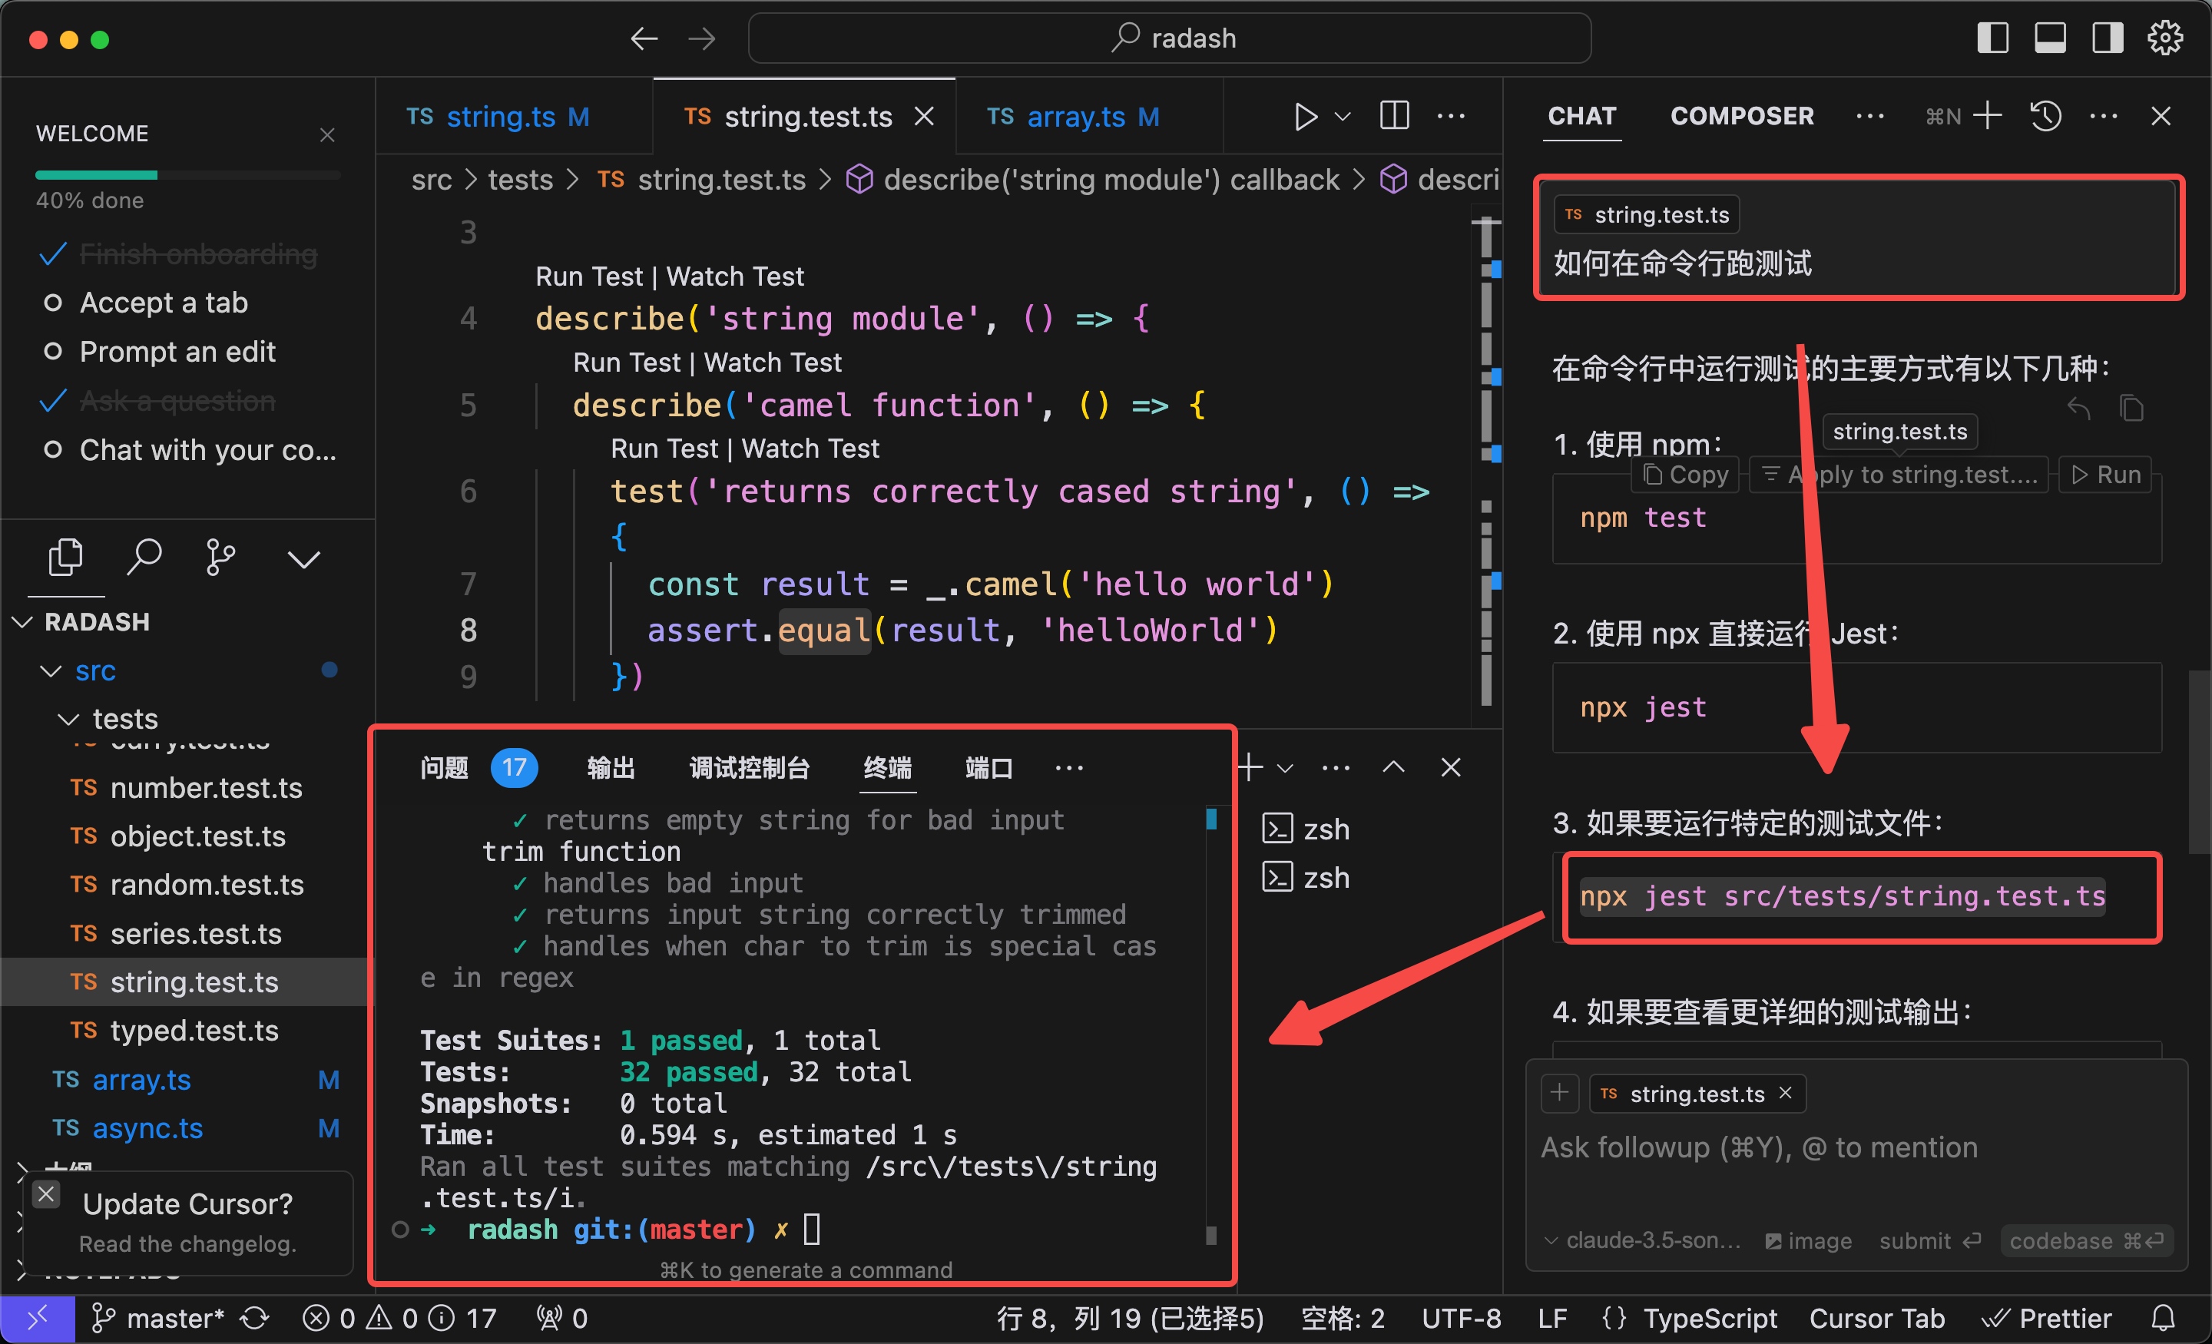This screenshot has width=2212, height=1344.
Task: Click the submit button in chat
Action: click(1930, 1241)
